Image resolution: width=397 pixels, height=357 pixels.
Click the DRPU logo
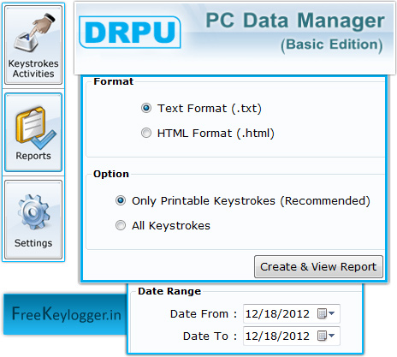tap(130, 32)
